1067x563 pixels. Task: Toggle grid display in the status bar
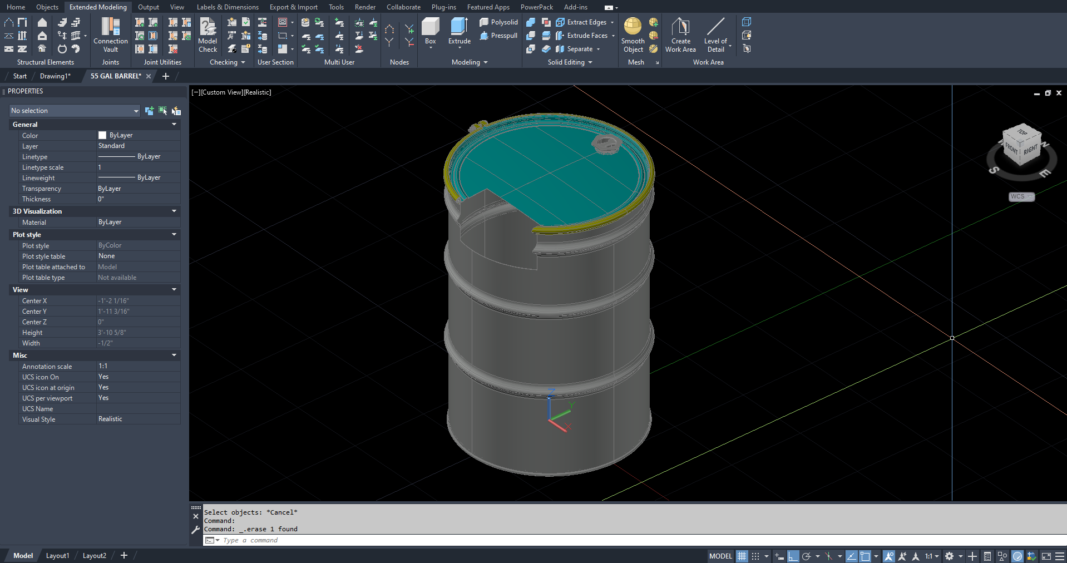[x=742, y=556]
